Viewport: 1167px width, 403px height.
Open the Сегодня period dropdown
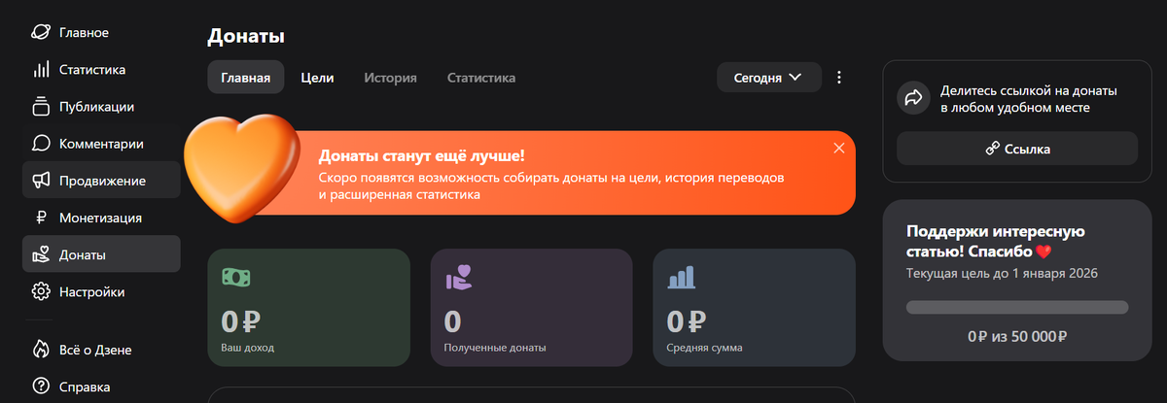[769, 78]
